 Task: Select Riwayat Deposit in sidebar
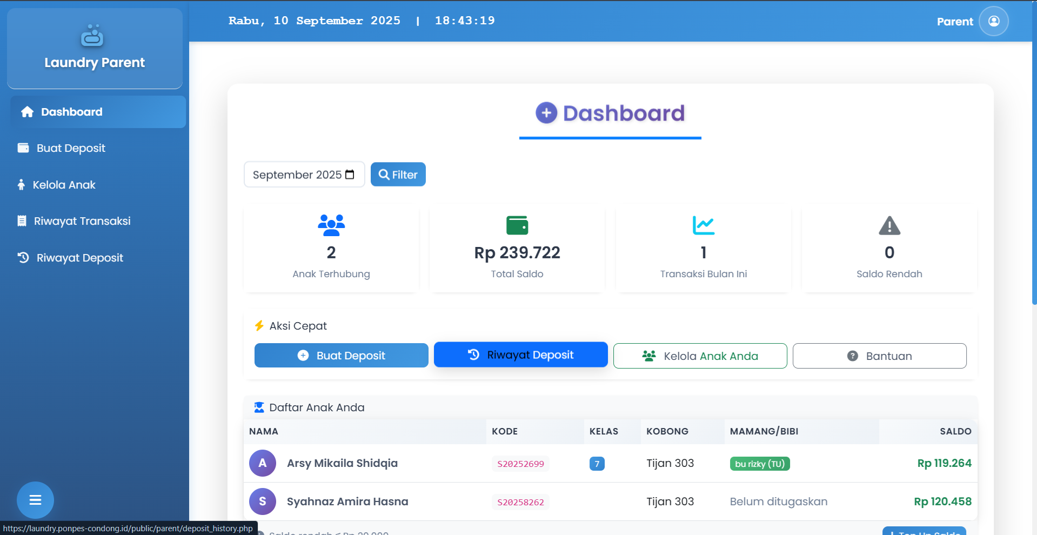[x=79, y=258]
